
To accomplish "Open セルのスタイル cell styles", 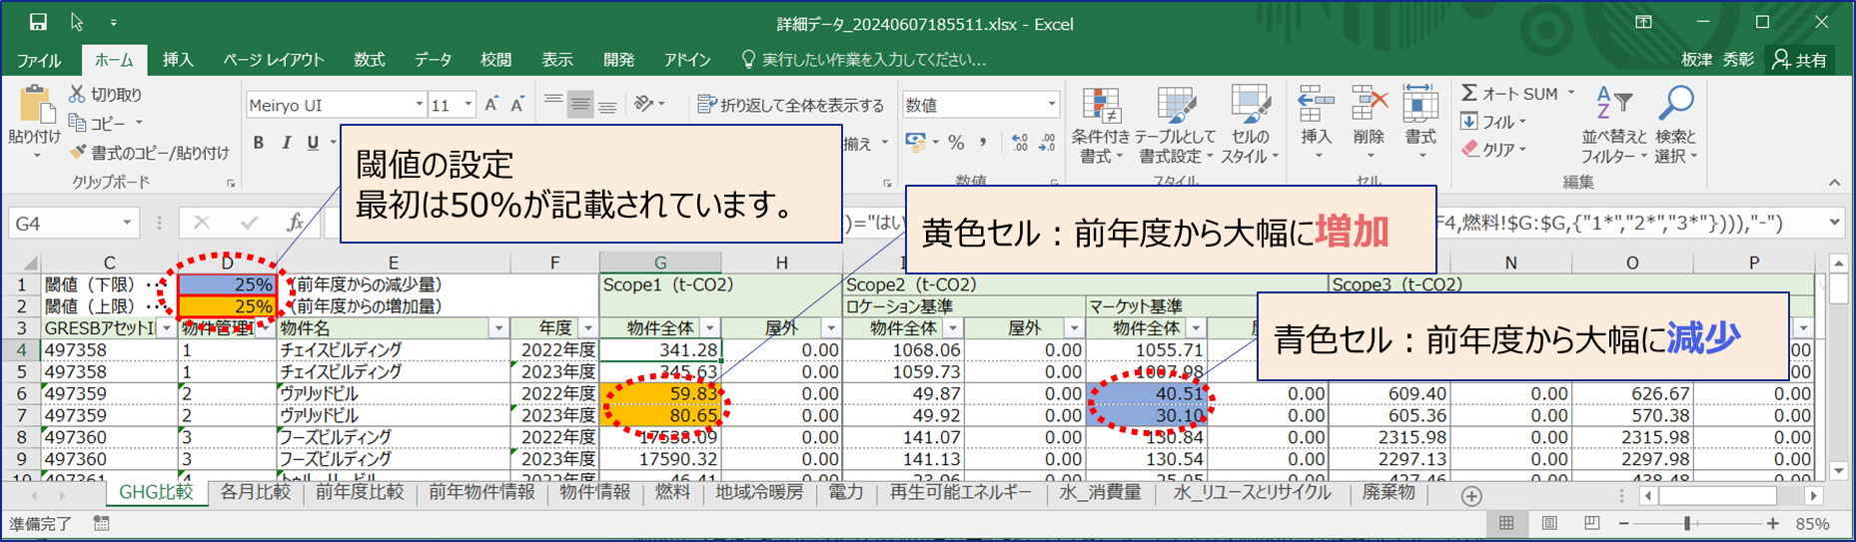I will 1249,125.
